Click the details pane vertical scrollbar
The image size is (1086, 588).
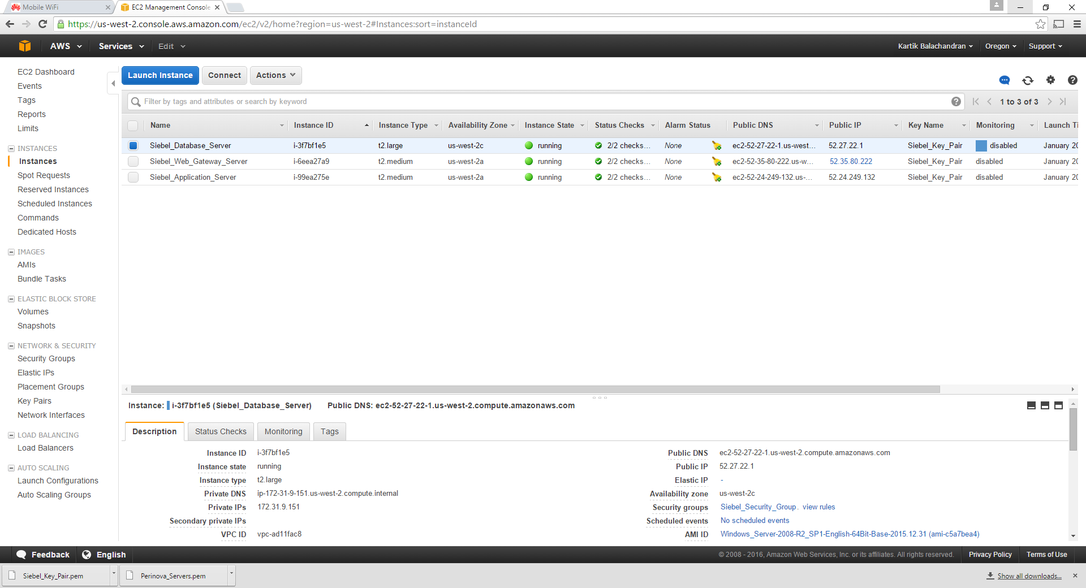click(x=1073, y=430)
